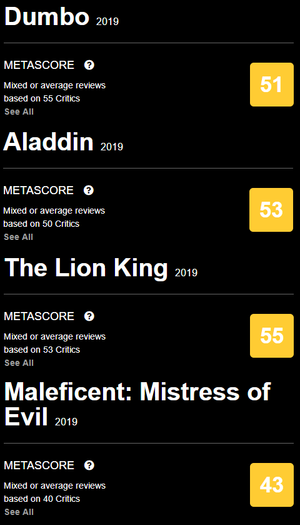Open See All for Maleficent: Mistress of Evil
Viewport: 300px width, 525px height.
coord(19,512)
